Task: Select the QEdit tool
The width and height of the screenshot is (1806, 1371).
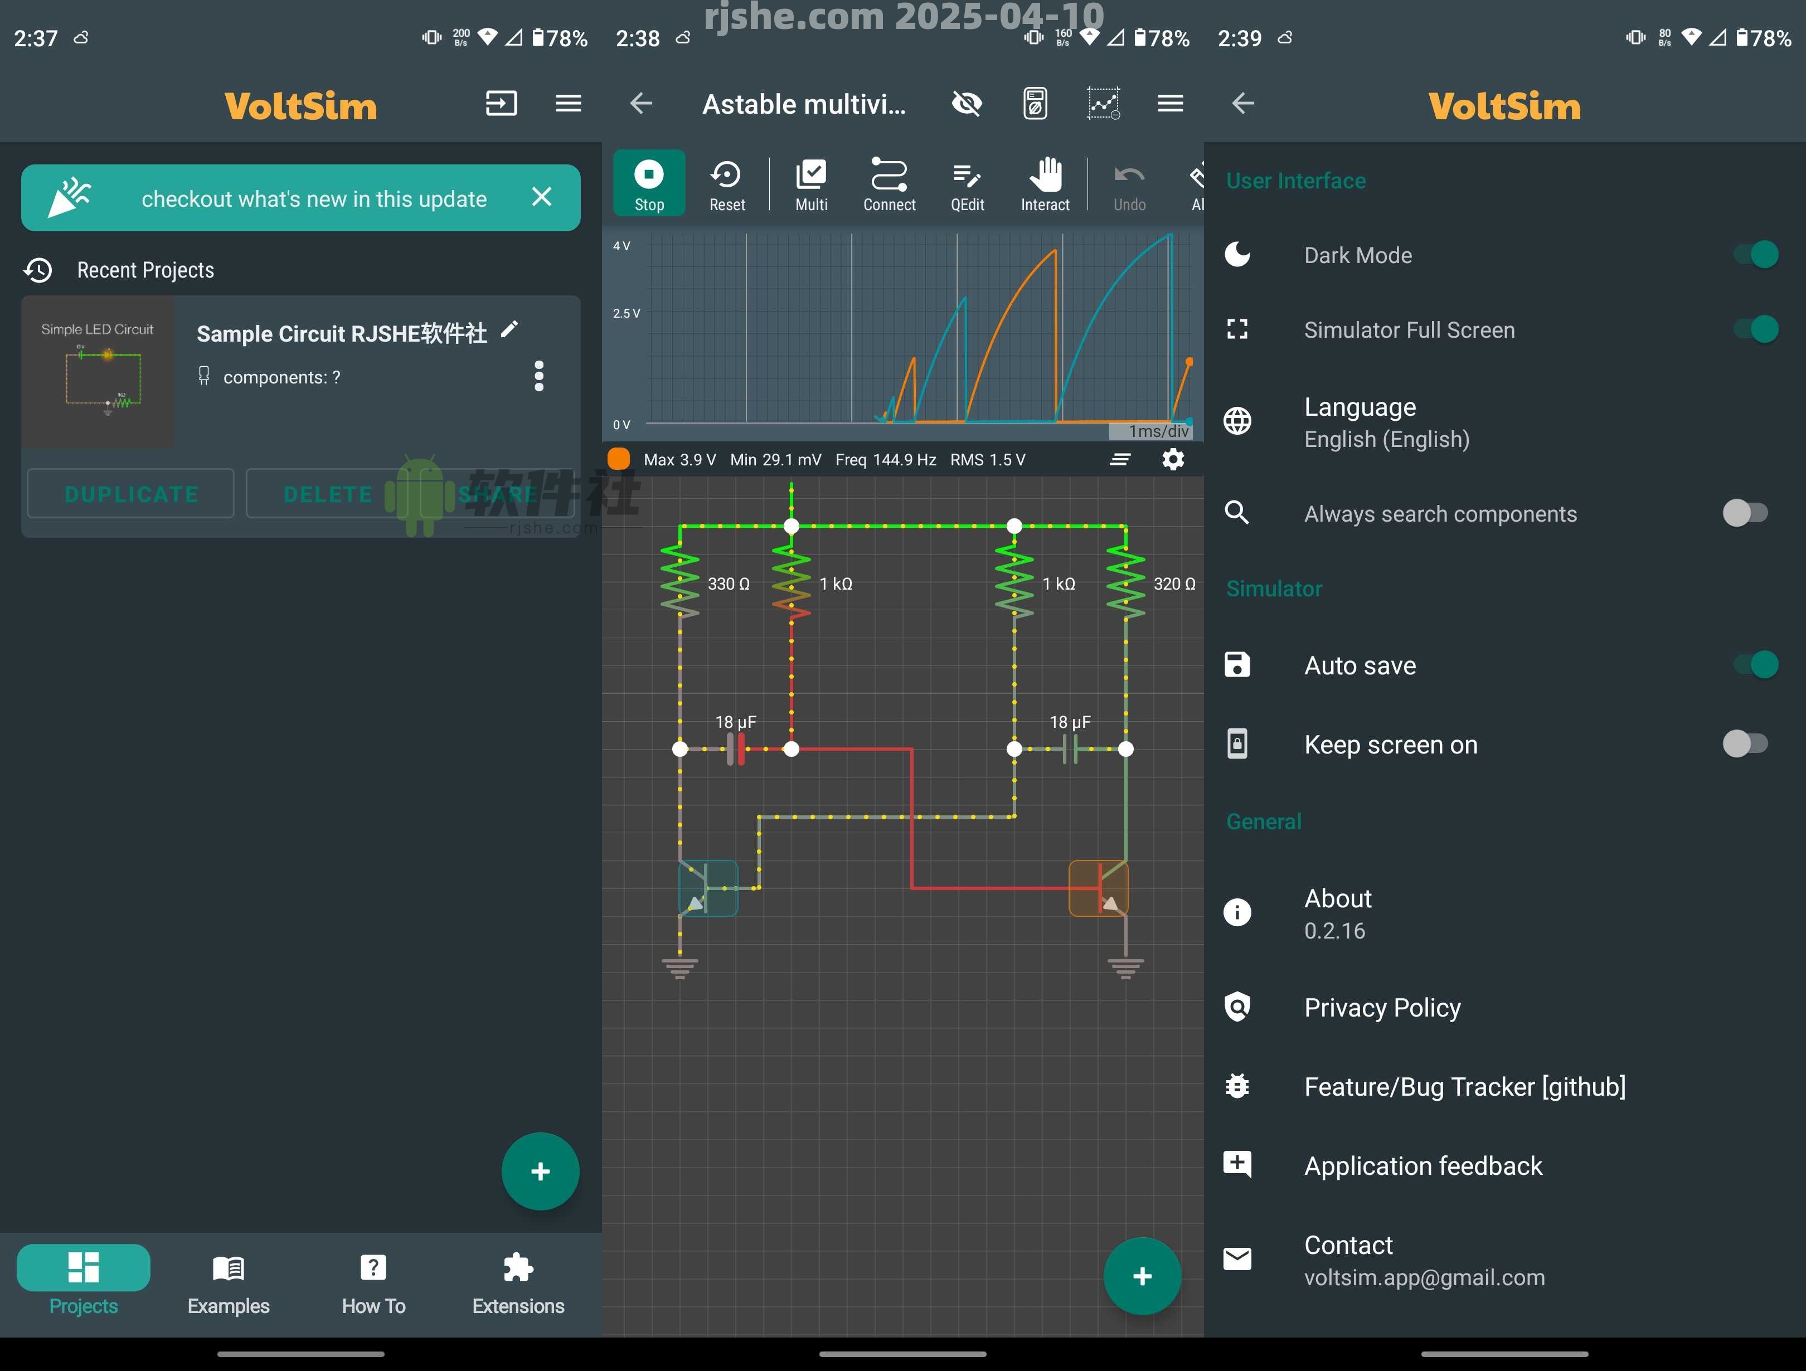Action: pyautogui.click(x=967, y=184)
